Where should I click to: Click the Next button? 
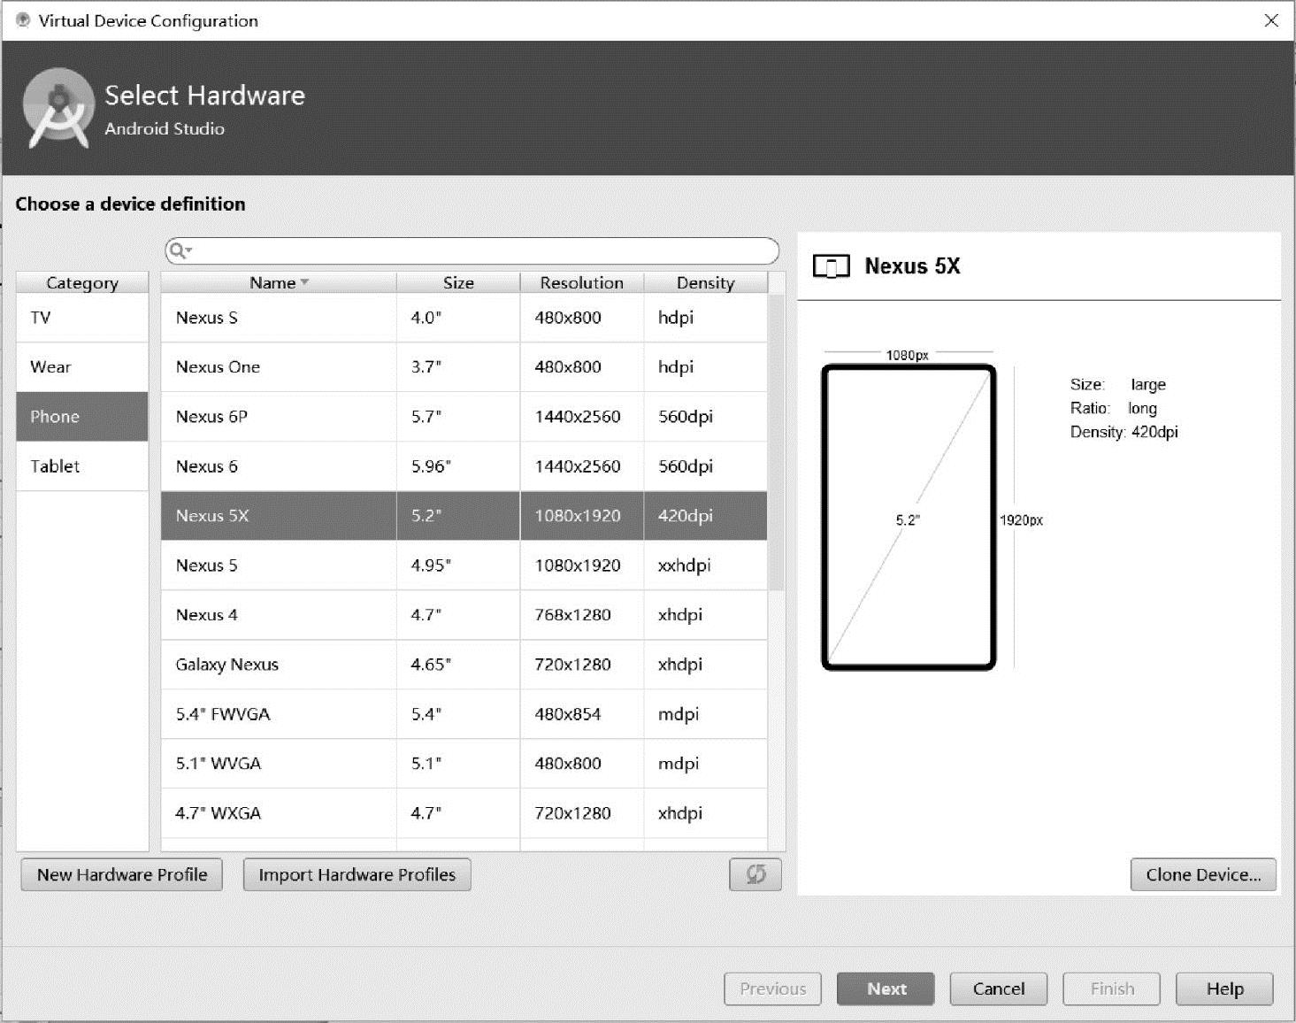(886, 988)
